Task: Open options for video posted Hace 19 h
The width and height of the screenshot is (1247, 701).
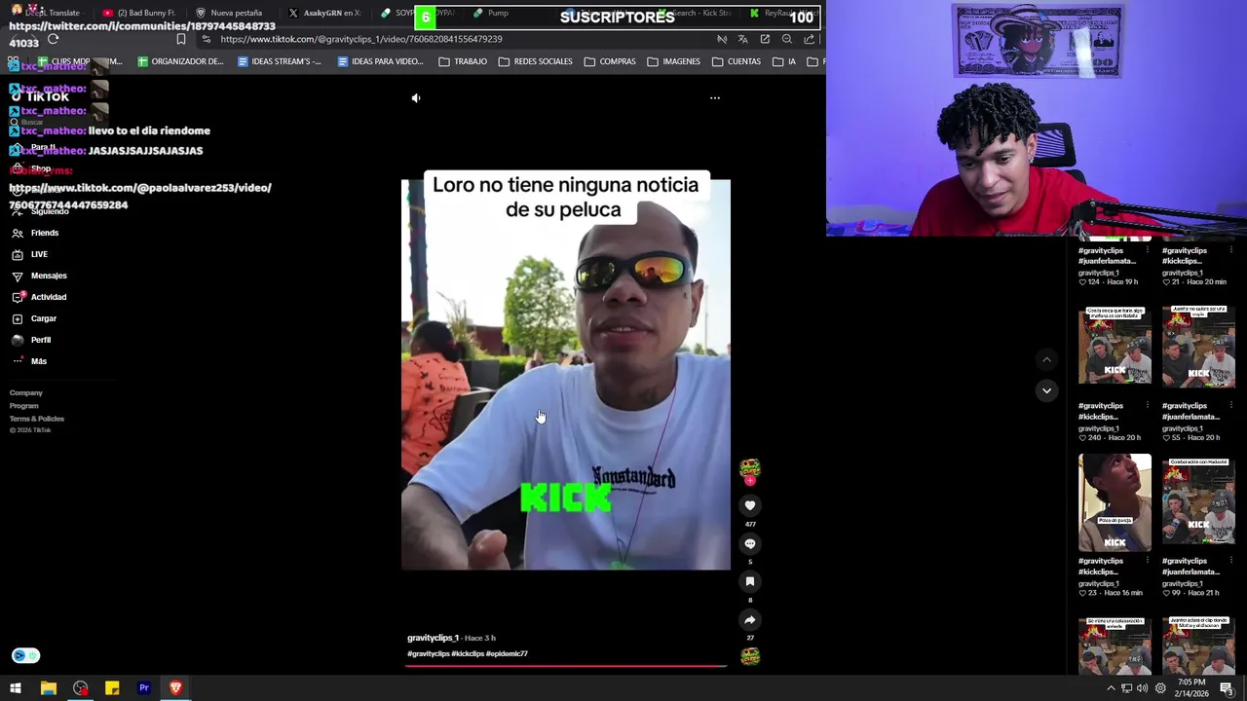Action: coord(1149,250)
